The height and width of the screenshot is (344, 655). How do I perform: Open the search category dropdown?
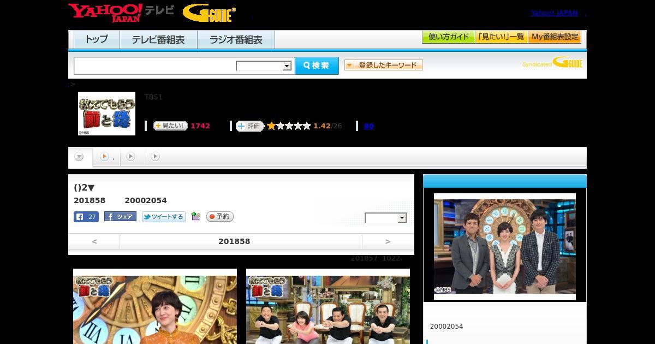(264, 66)
